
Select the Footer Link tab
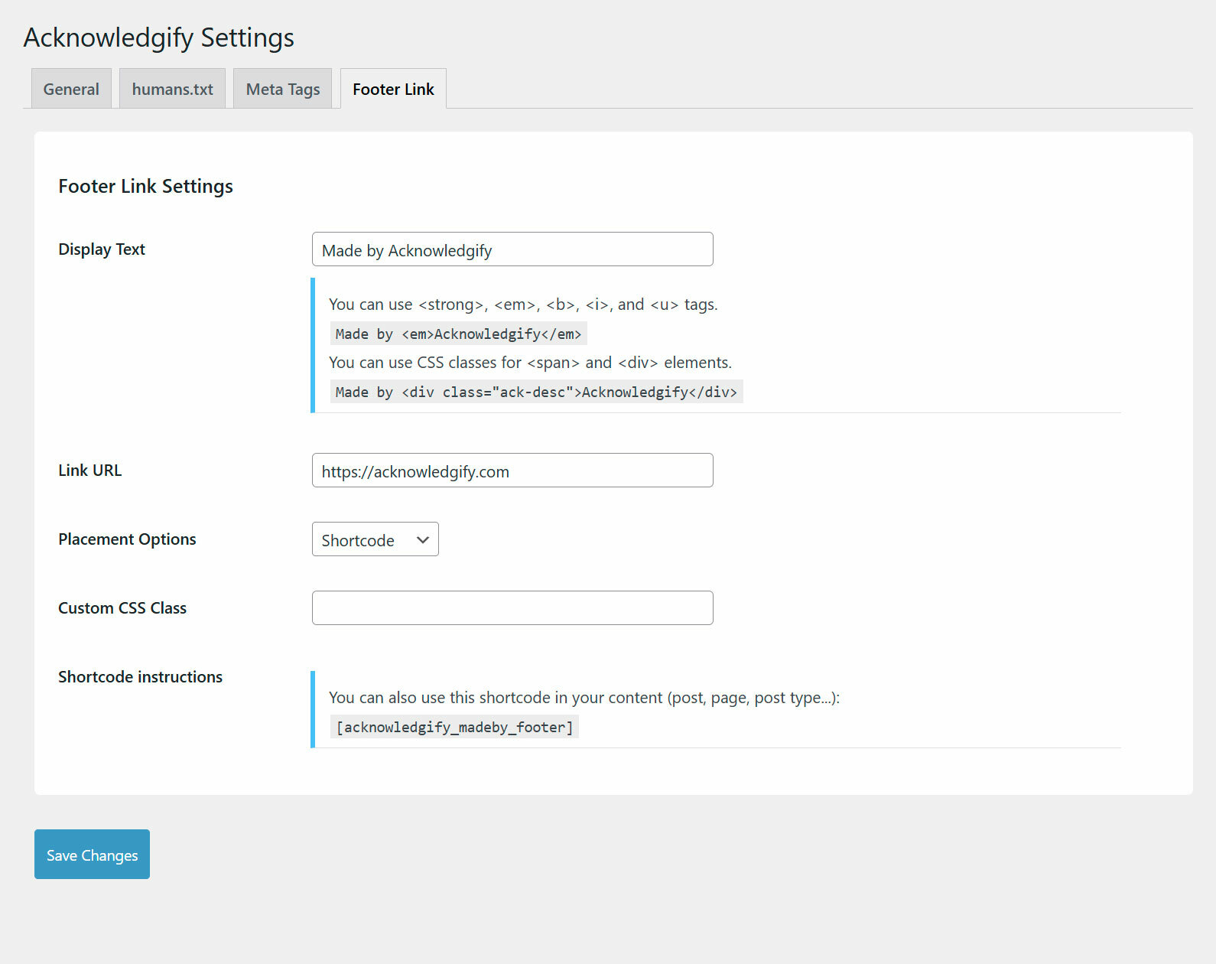393,89
